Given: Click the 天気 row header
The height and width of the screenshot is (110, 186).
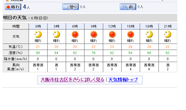Looking at the screenshot, I should 16,37.
